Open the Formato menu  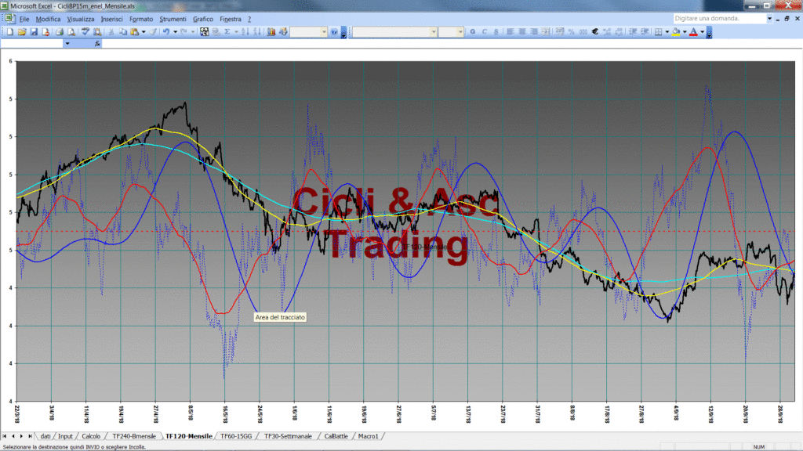(x=141, y=19)
